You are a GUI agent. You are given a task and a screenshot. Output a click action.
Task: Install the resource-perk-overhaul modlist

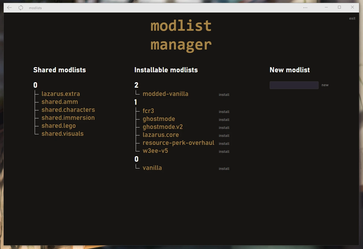[224, 144]
